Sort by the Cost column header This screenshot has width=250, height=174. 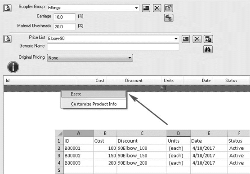(x=92, y=80)
